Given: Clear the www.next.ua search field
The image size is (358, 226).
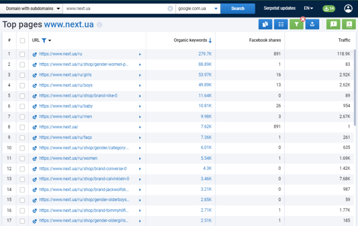Looking at the screenshot, I should click(170, 8).
